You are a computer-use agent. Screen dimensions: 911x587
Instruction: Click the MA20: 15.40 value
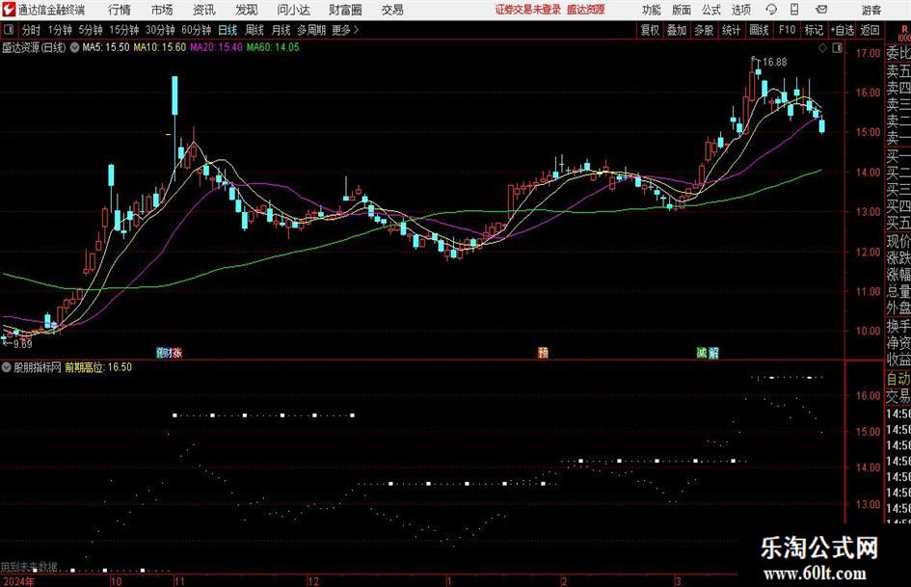pyautogui.click(x=216, y=47)
